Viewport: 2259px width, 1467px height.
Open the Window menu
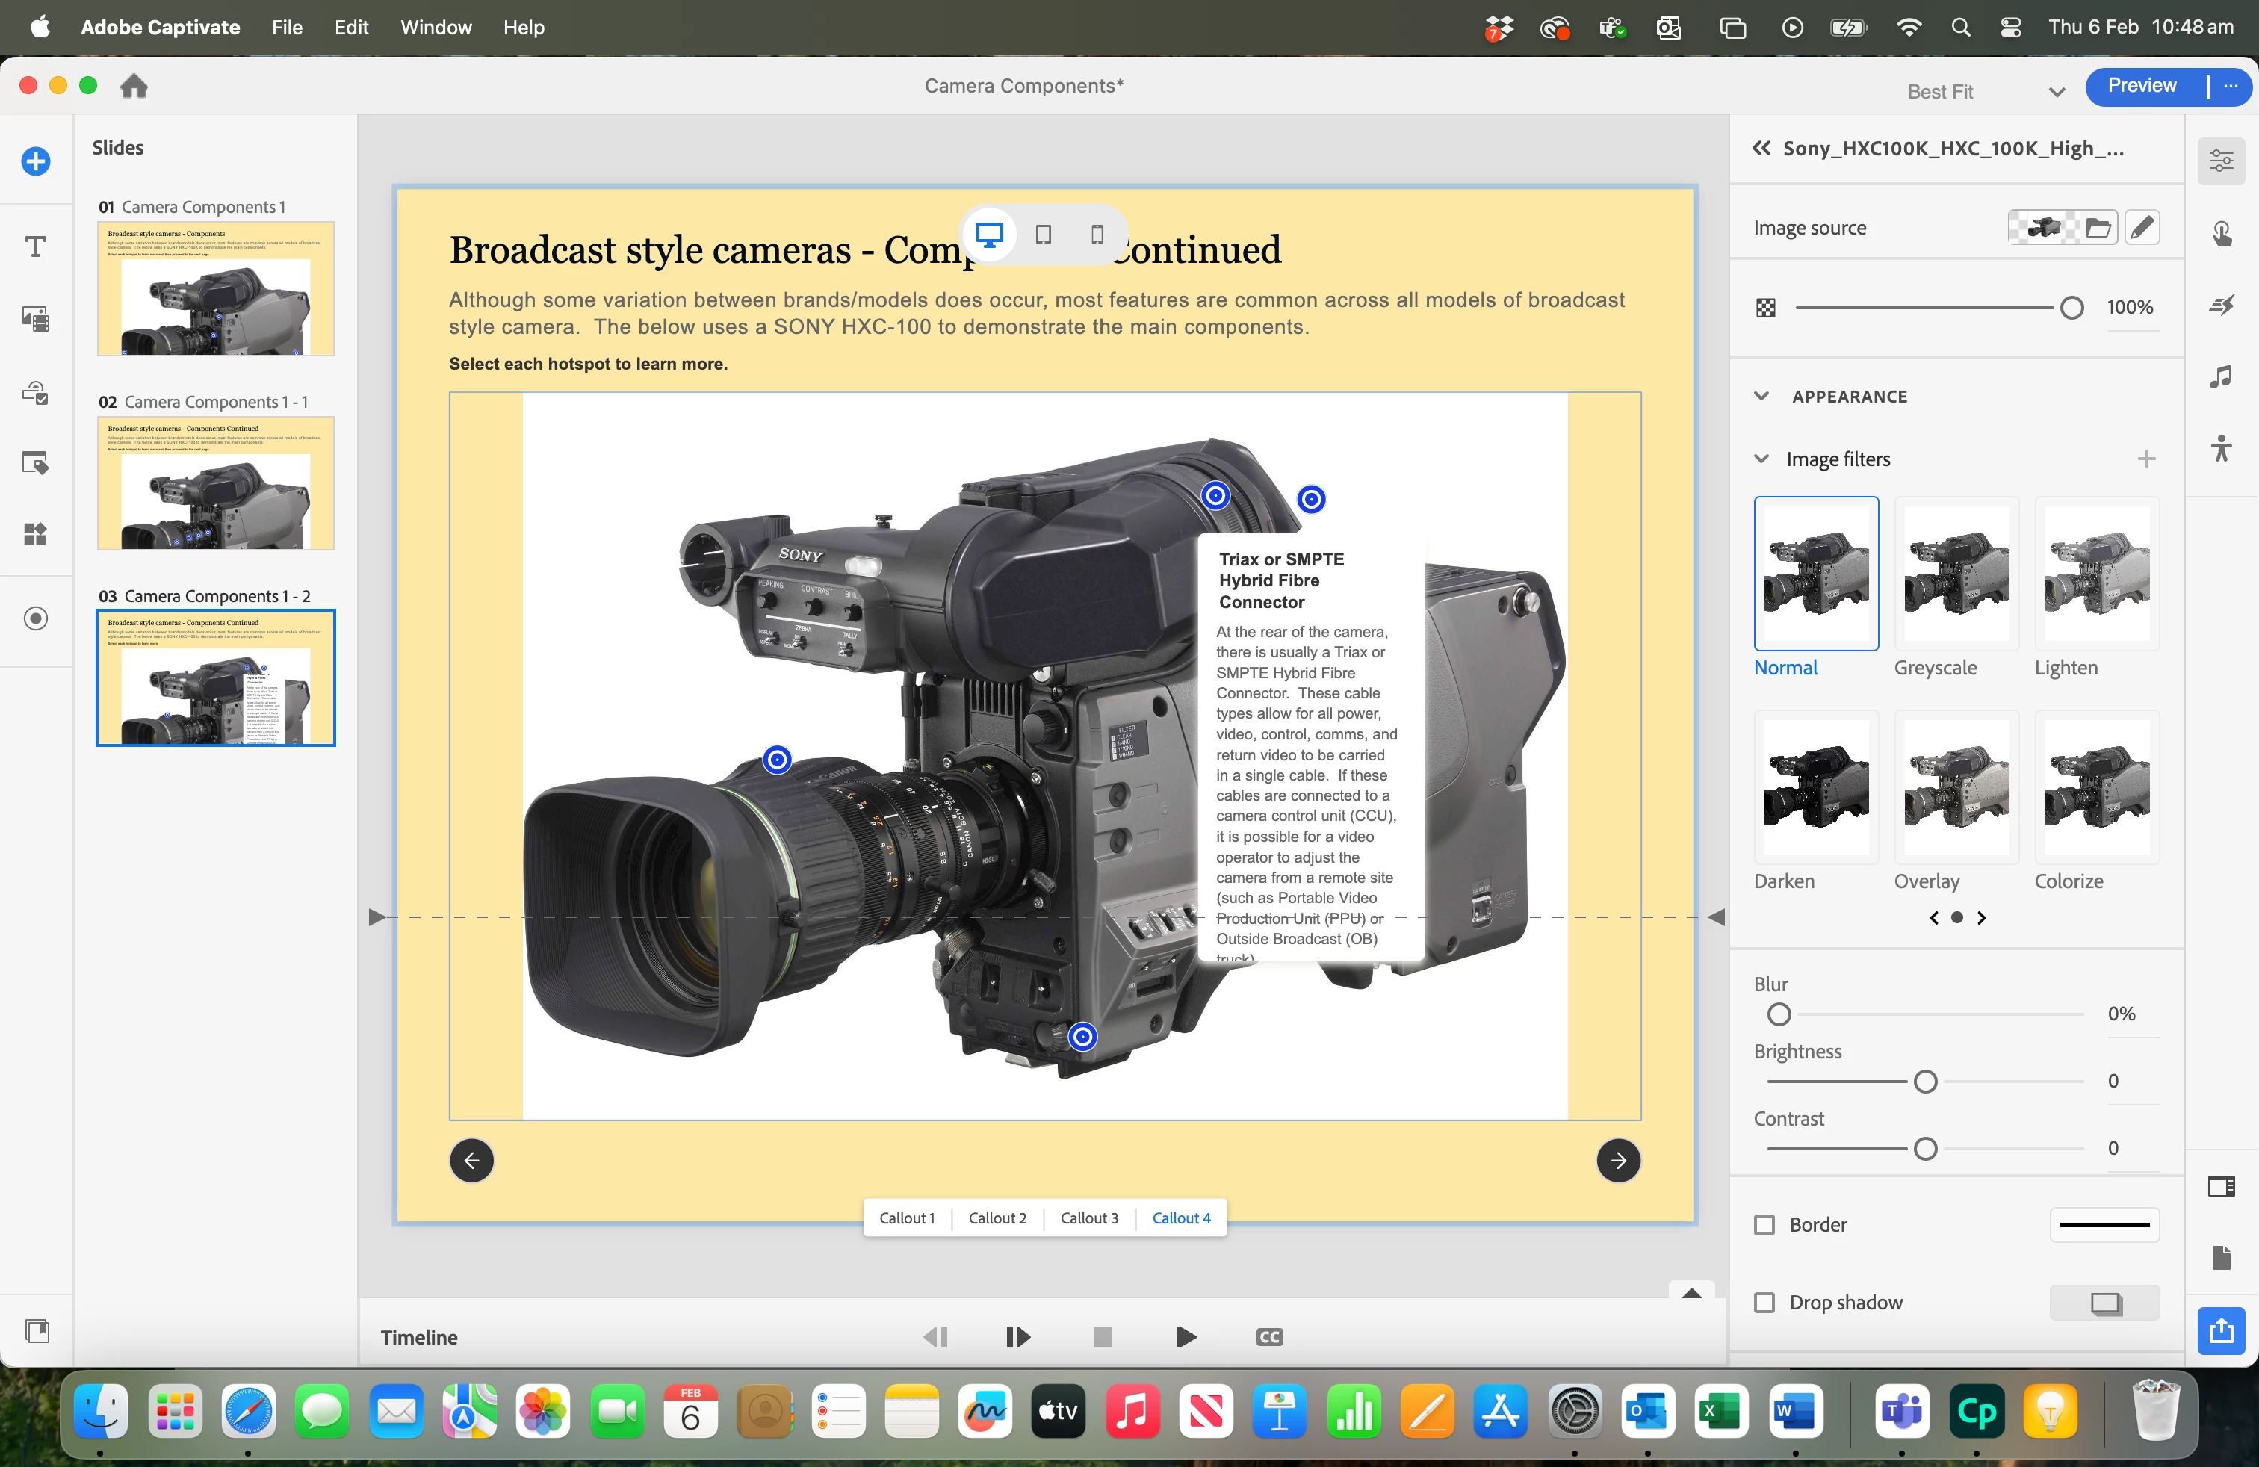pos(436,28)
